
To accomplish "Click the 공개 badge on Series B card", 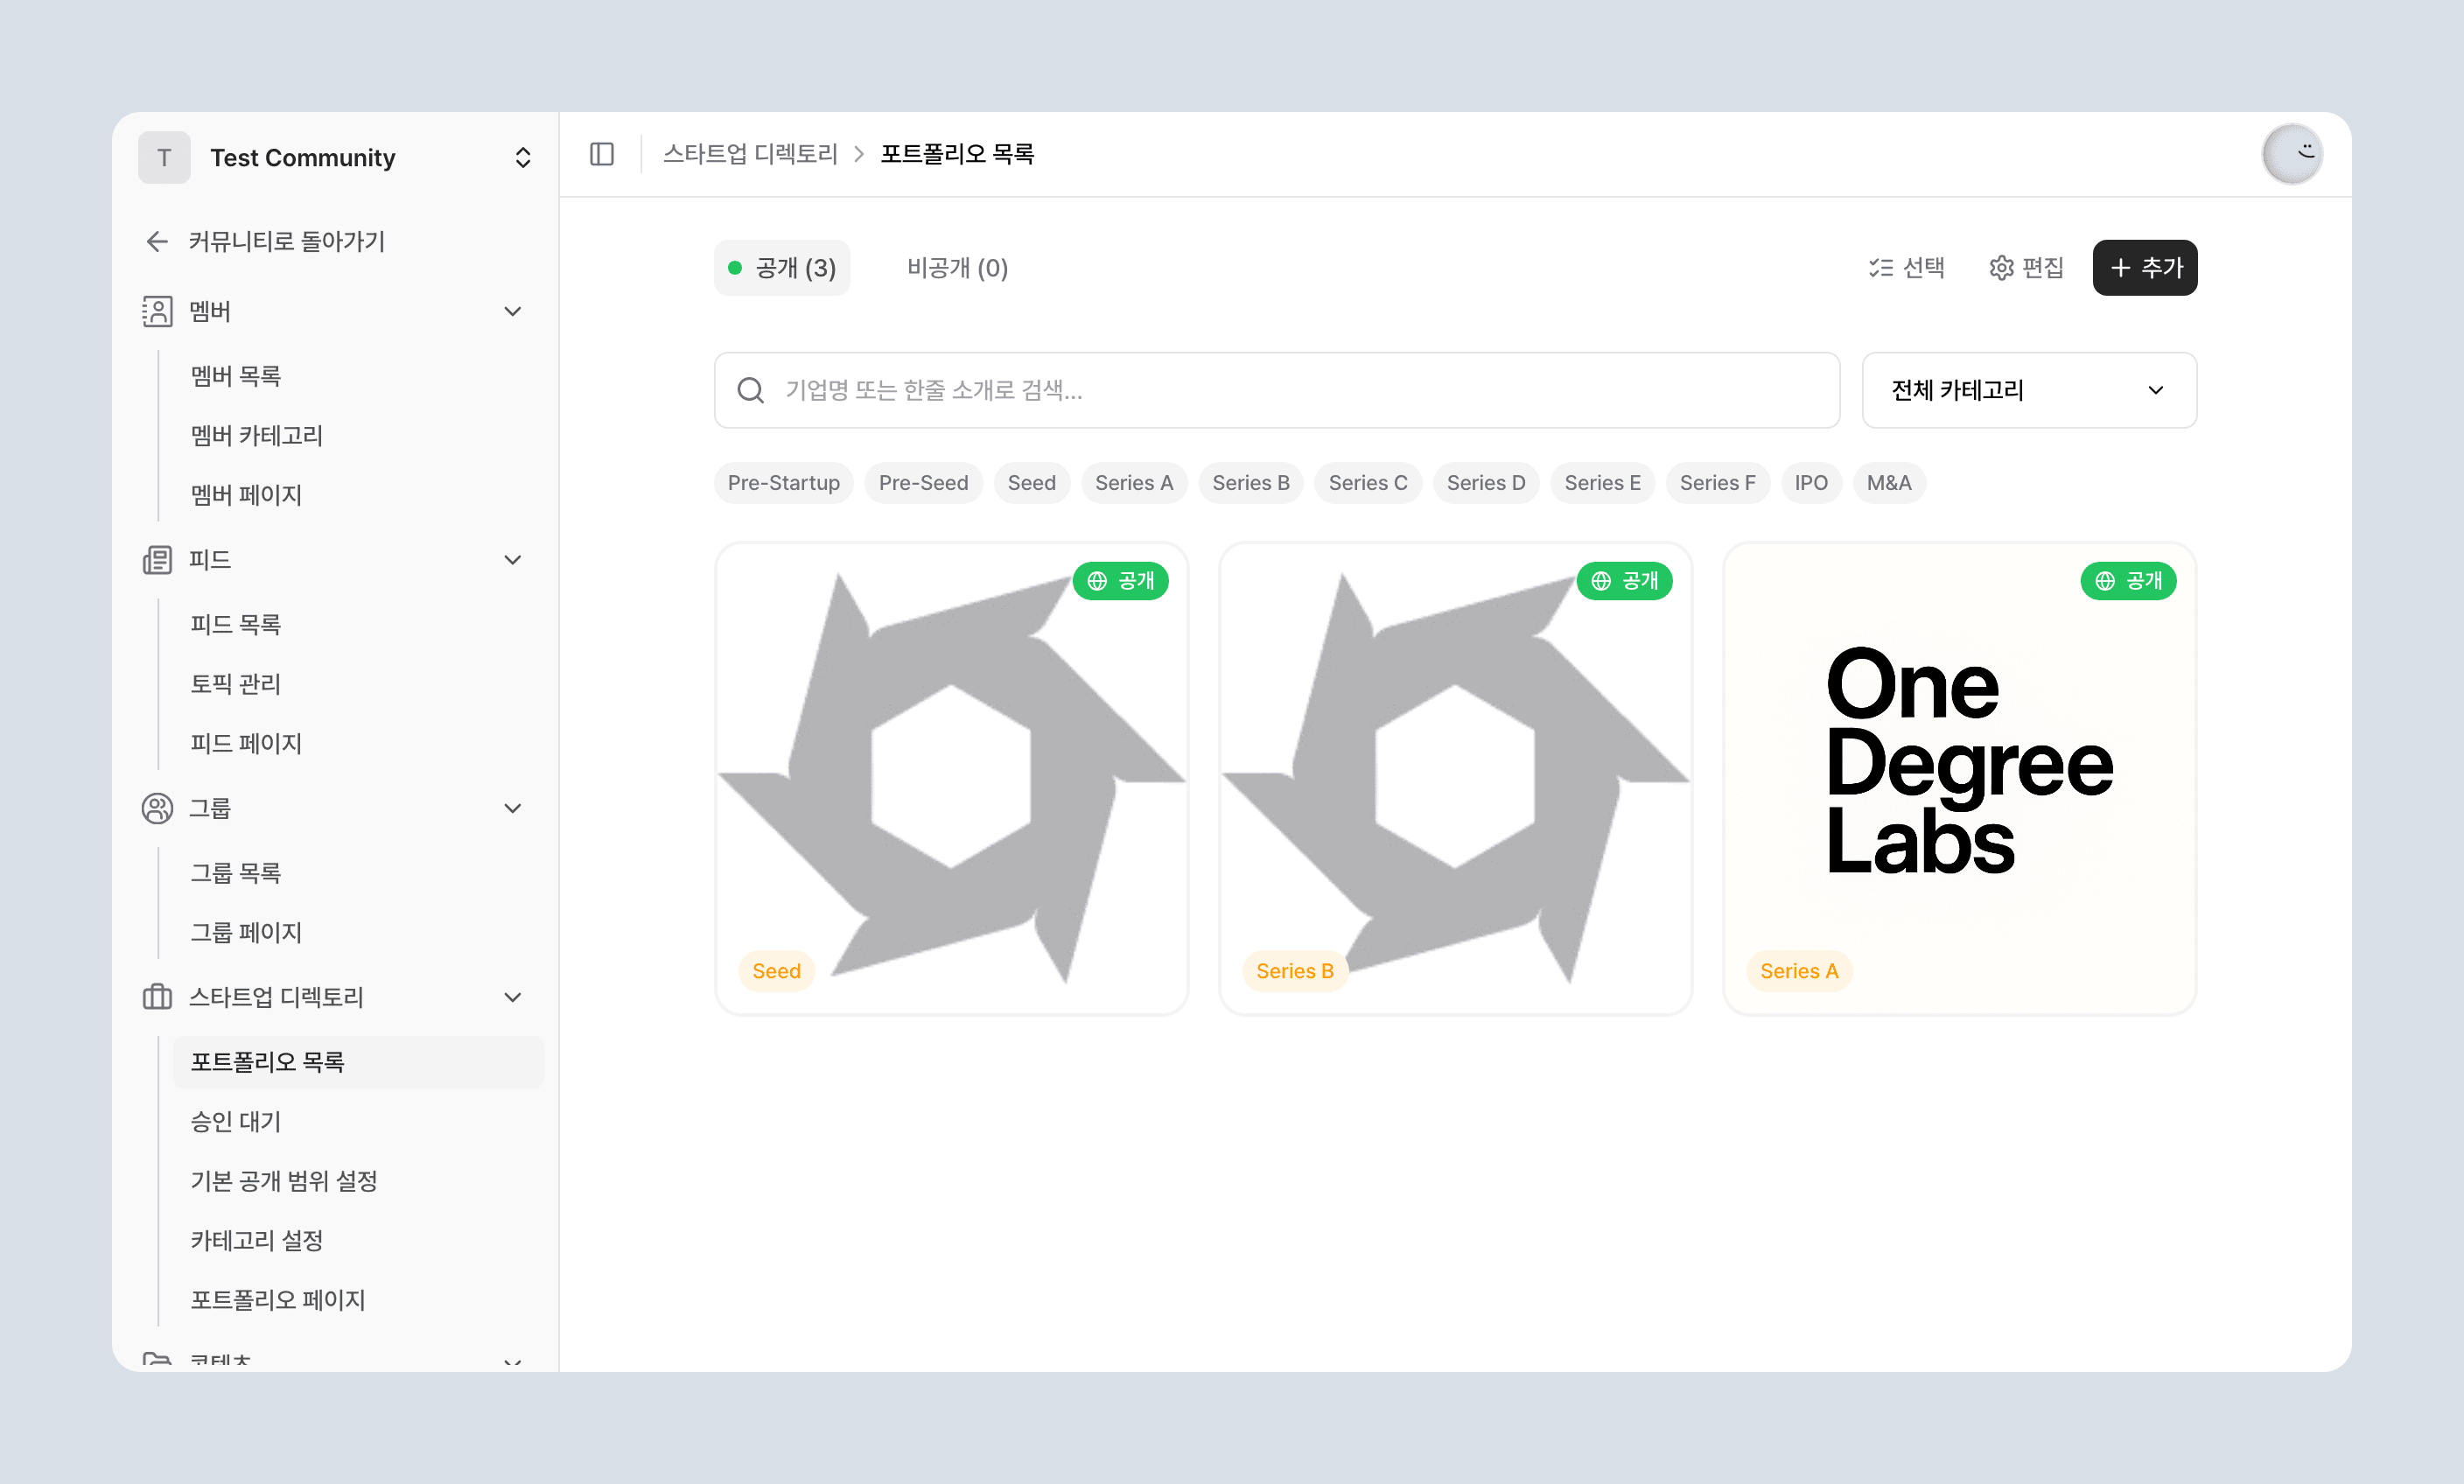I will (1624, 581).
